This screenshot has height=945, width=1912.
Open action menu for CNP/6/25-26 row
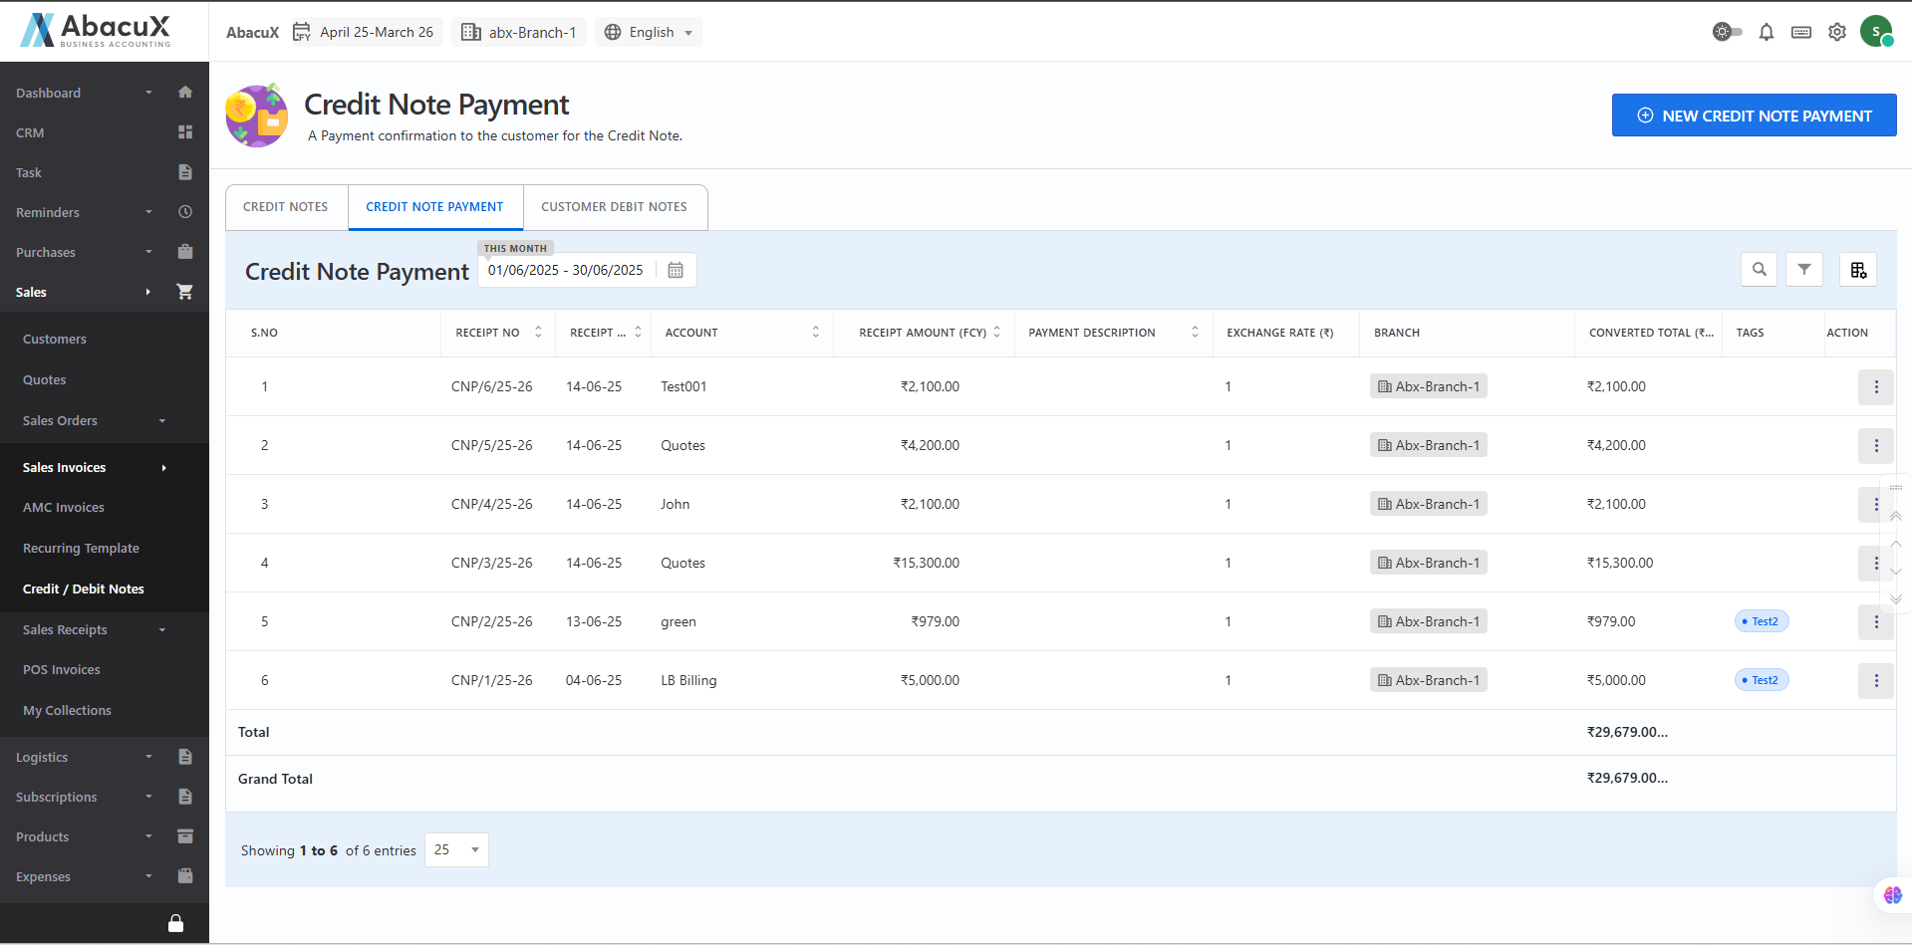(x=1875, y=387)
